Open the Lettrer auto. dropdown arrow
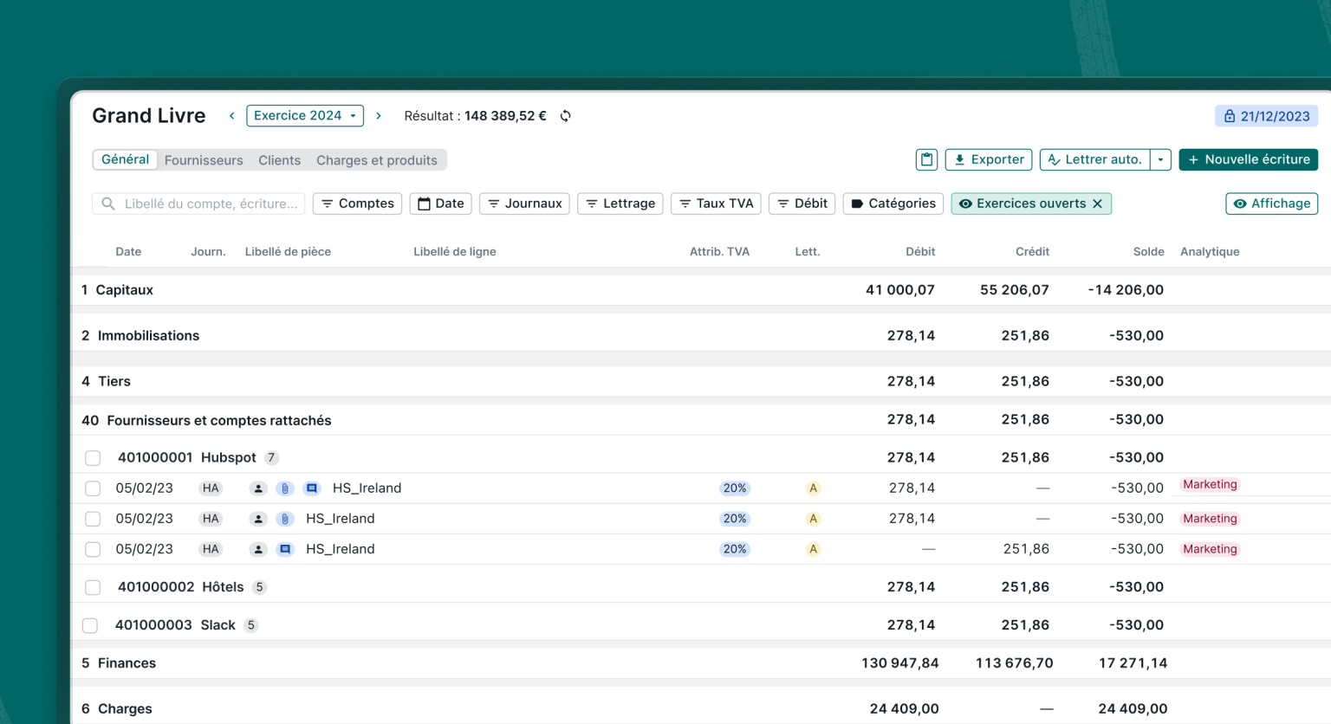This screenshot has width=1331, height=724. (1160, 159)
